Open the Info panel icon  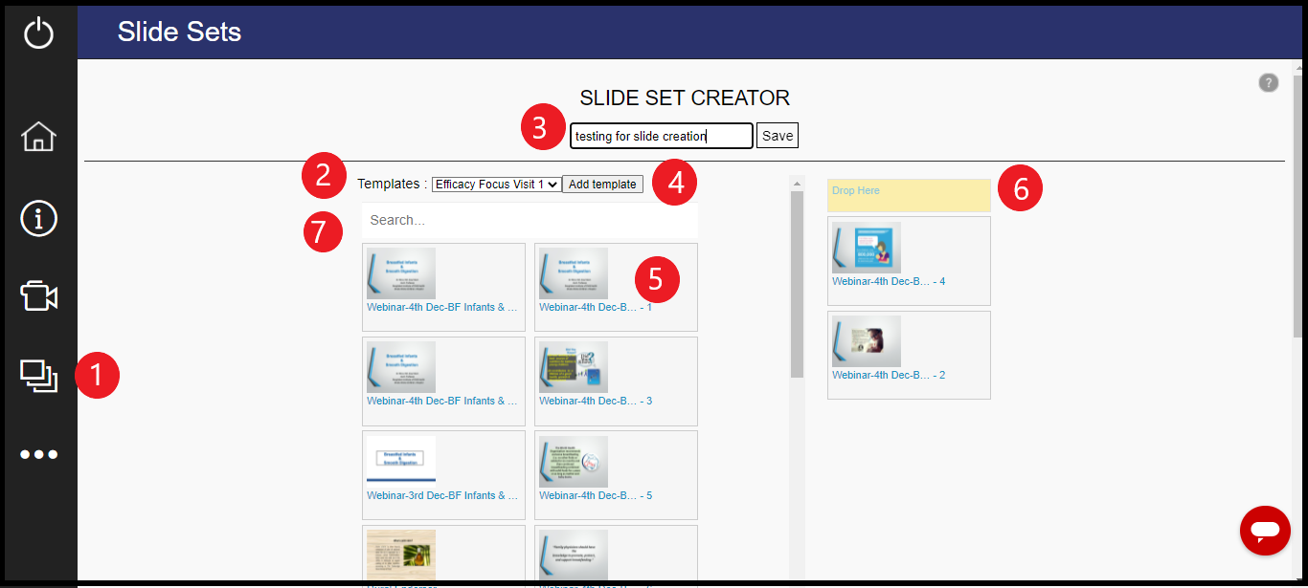click(38, 218)
